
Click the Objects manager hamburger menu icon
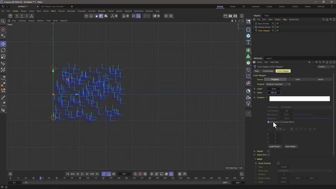(254, 19)
